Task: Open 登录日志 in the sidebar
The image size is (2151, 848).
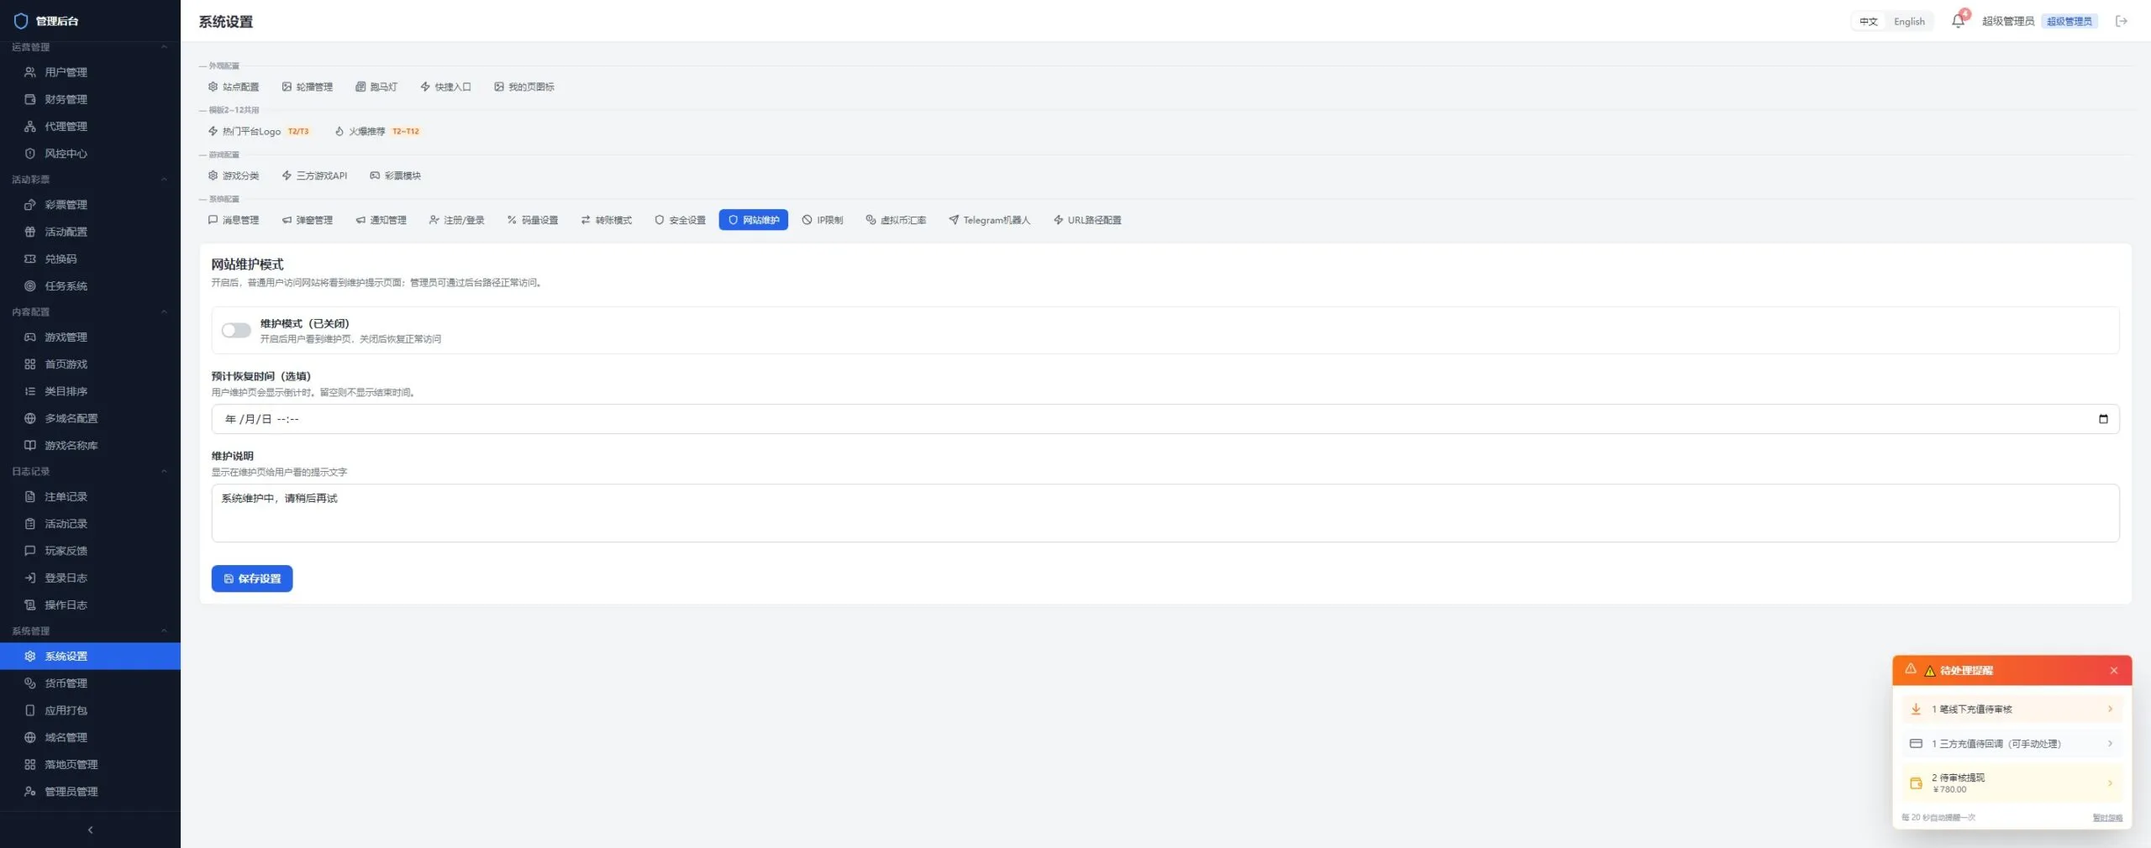Action: [90, 578]
